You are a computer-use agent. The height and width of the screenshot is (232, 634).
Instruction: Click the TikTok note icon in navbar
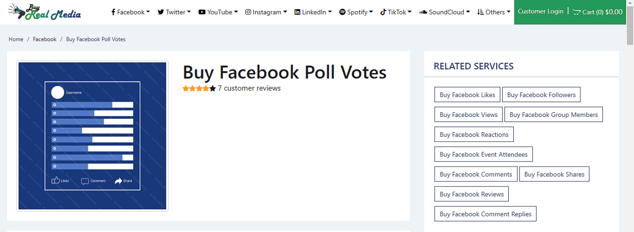pos(383,12)
